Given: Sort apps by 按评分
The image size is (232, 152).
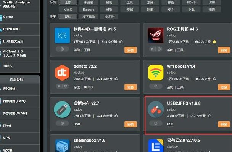Looking at the screenshot, I should [x=109, y=16].
